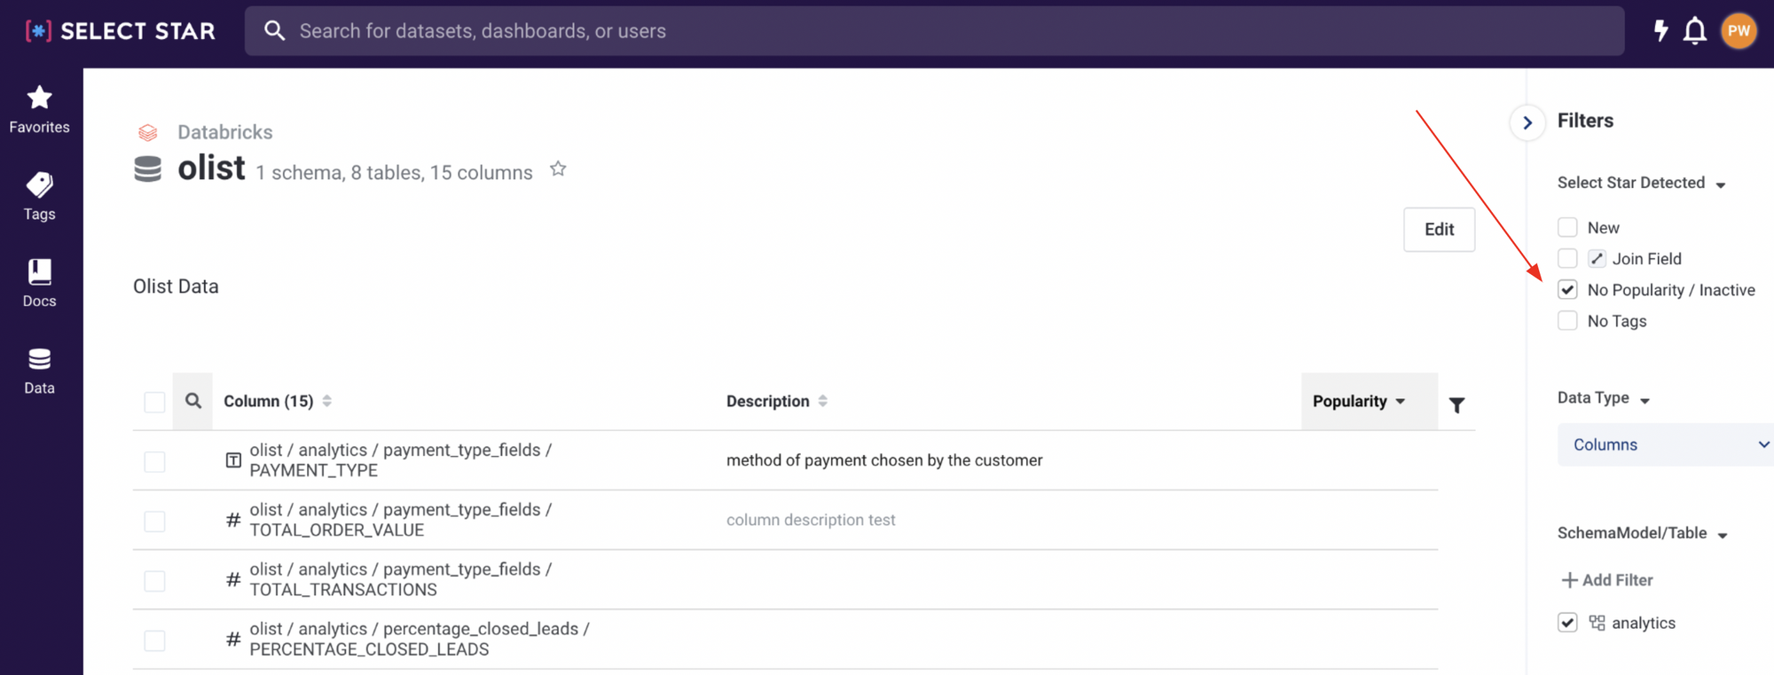This screenshot has width=1774, height=675.
Task: Click the lightning bolt icon in header
Action: point(1660,31)
